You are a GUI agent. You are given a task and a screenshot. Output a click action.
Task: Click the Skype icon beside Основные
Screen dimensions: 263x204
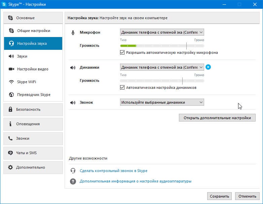[x=10, y=18]
